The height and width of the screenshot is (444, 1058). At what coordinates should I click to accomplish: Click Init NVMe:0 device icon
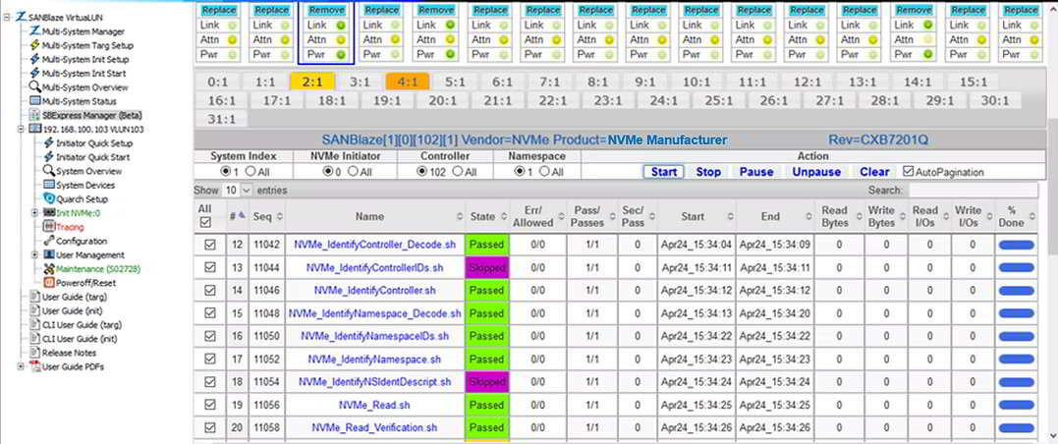click(x=49, y=213)
